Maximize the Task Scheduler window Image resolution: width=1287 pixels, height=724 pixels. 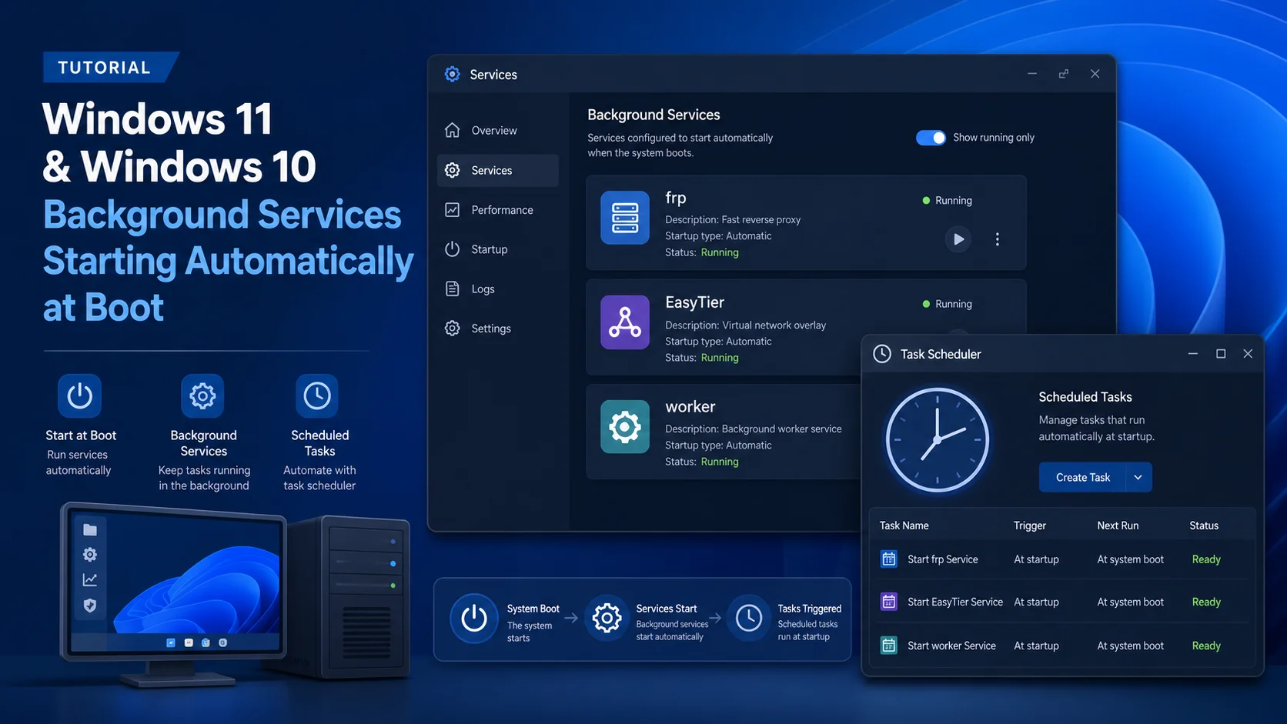click(x=1221, y=354)
